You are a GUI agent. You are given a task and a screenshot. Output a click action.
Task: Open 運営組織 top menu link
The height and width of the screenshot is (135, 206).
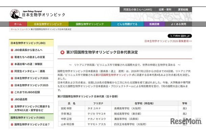[183, 9]
